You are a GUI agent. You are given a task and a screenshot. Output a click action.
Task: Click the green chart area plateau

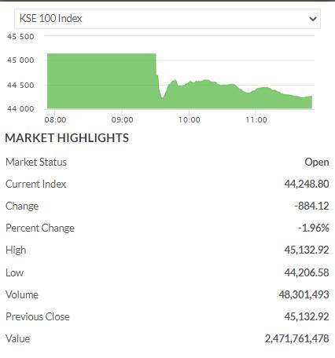[101, 81]
